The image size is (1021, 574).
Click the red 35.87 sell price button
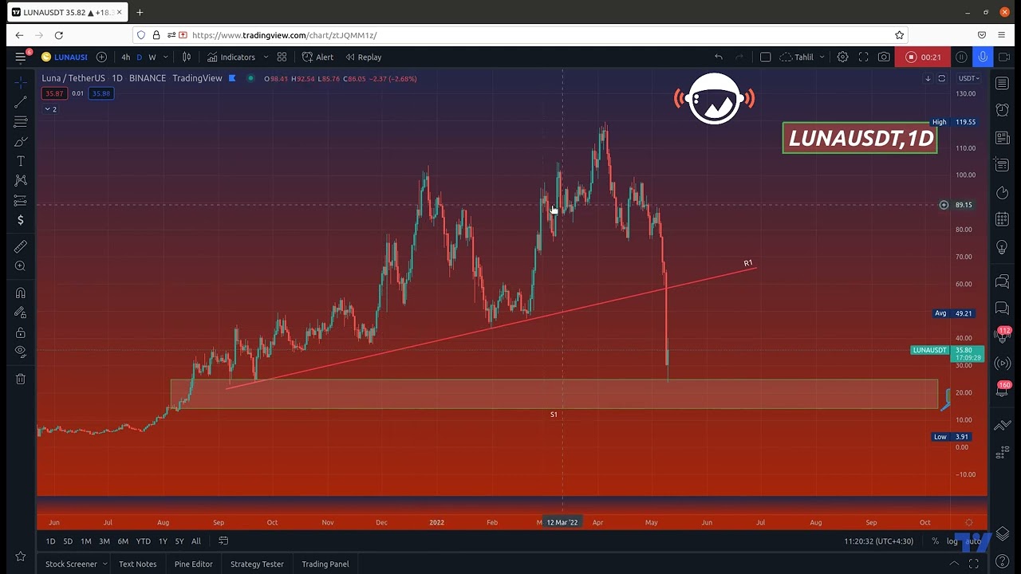[x=54, y=93]
